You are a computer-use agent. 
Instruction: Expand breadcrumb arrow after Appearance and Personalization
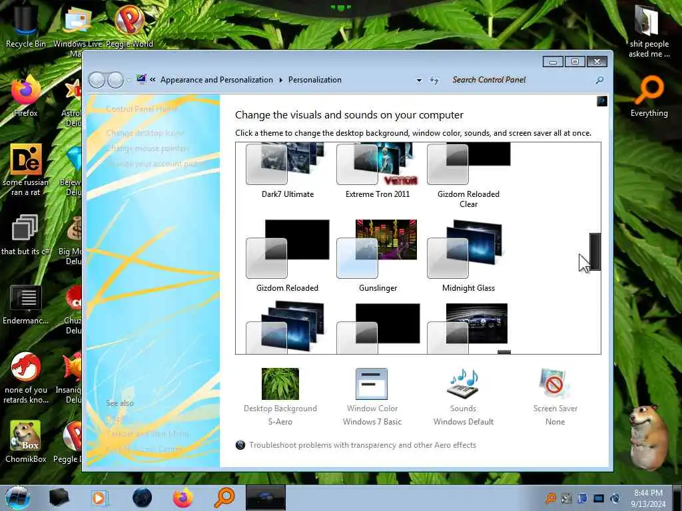(280, 80)
